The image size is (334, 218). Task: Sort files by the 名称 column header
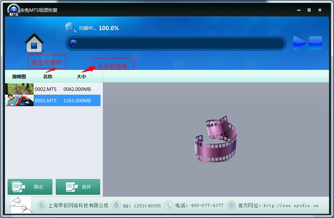(x=48, y=76)
